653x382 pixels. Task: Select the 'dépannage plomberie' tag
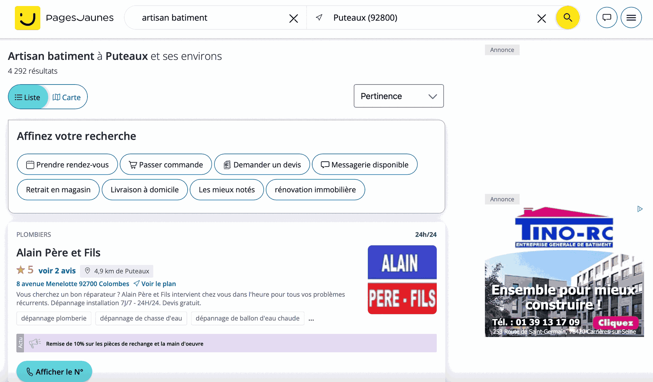coord(54,318)
